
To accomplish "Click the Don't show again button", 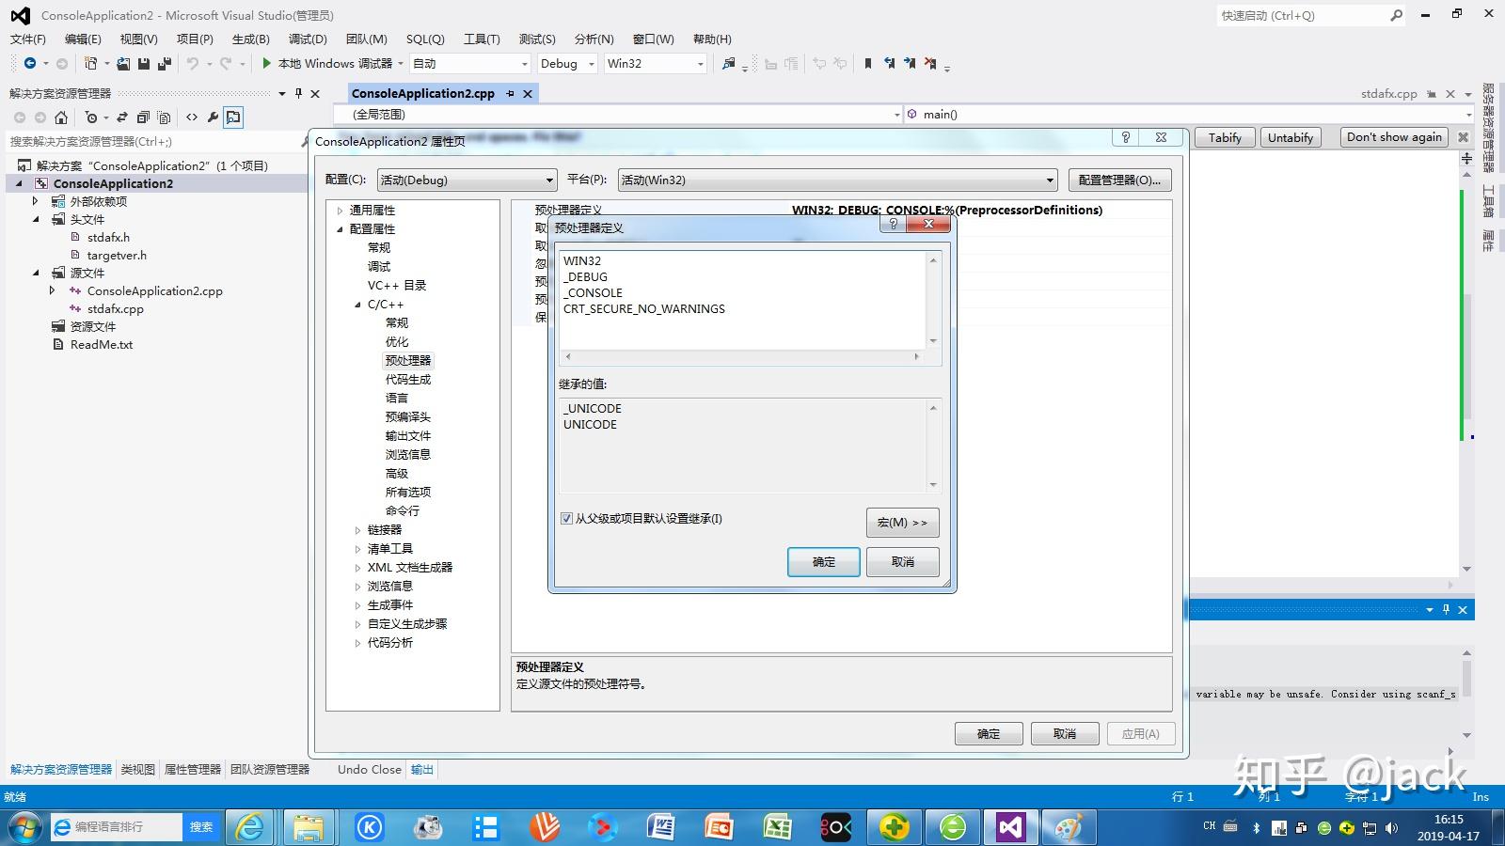I will pos(1394,137).
